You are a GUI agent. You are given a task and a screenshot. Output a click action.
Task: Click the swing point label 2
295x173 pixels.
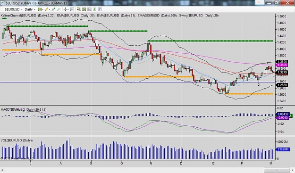tap(259, 85)
